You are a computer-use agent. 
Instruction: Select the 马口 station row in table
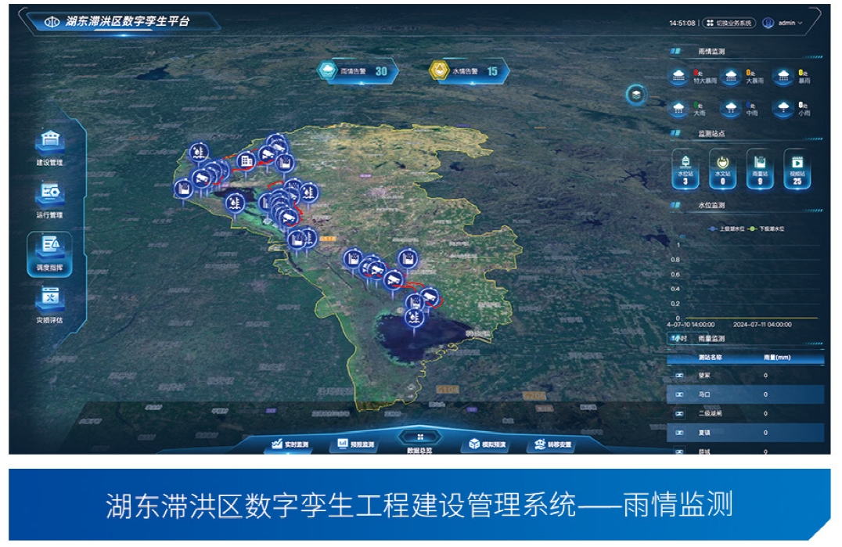pyautogui.click(x=744, y=394)
